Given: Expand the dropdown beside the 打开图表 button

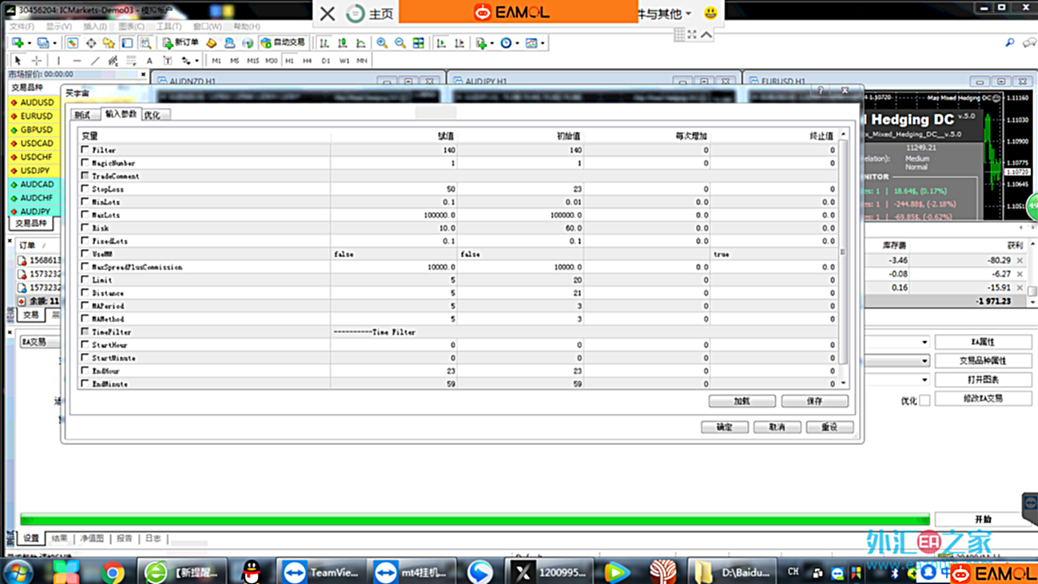Looking at the screenshot, I should pyautogui.click(x=925, y=380).
